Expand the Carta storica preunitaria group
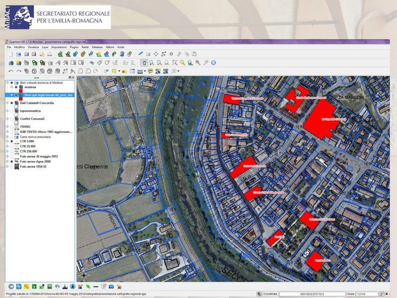 coord(6,137)
